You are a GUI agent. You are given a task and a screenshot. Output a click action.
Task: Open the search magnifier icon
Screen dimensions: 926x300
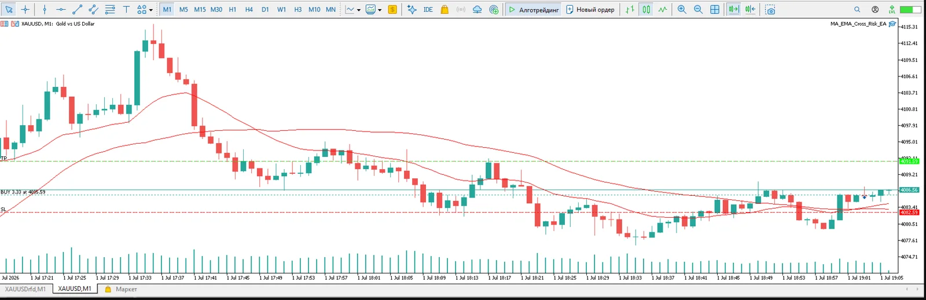[857, 9]
